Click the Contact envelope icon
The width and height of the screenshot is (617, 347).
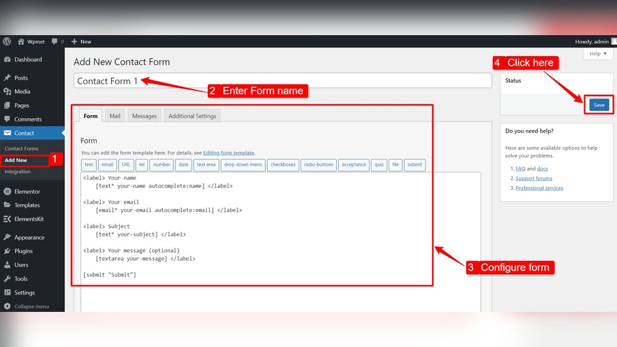point(7,133)
